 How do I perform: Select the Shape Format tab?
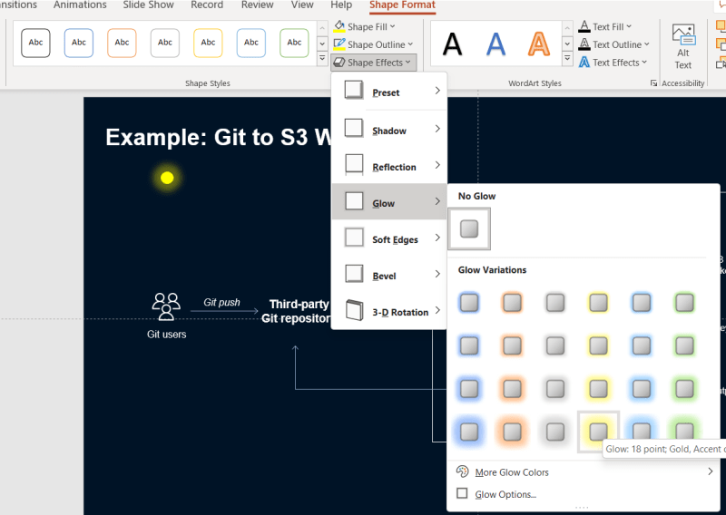tap(402, 5)
